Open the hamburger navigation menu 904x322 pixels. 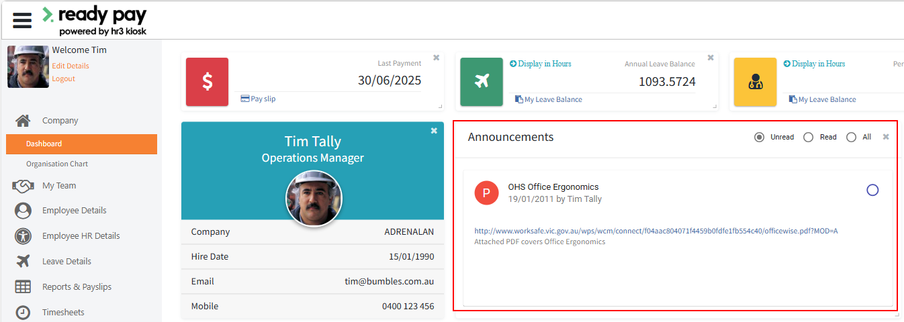tap(22, 20)
